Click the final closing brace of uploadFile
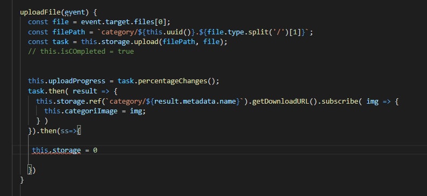 click(x=22, y=180)
